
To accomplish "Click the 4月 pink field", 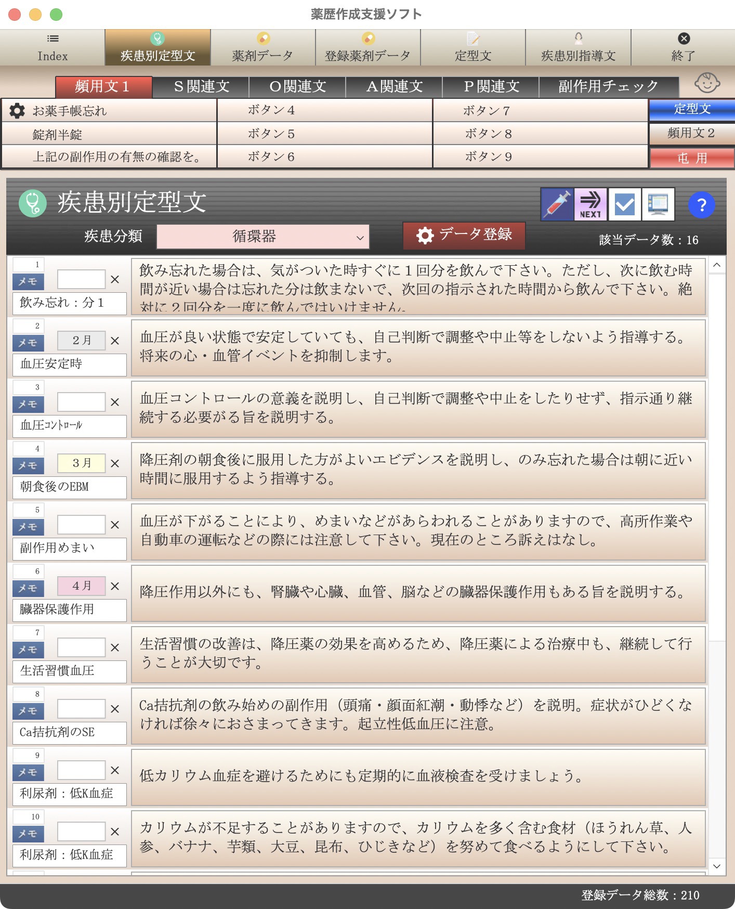I will click(x=81, y=586).
